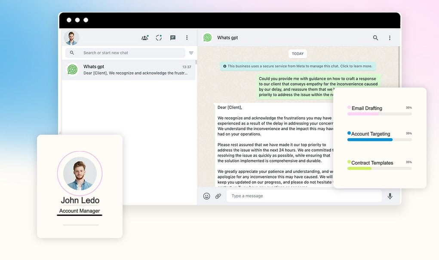Click the first white dot in title bar

click(x=69, y=20)
